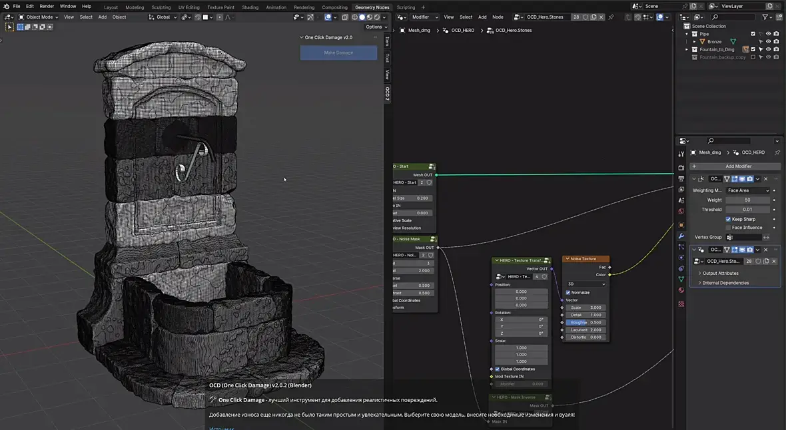Toggle the Keep Sharp checkbox

coord(729,219)
